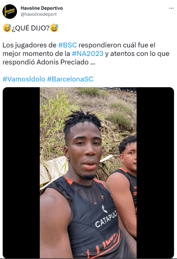Click the phrase mejor momento de la
177x259 pixels.
(36, 54)
